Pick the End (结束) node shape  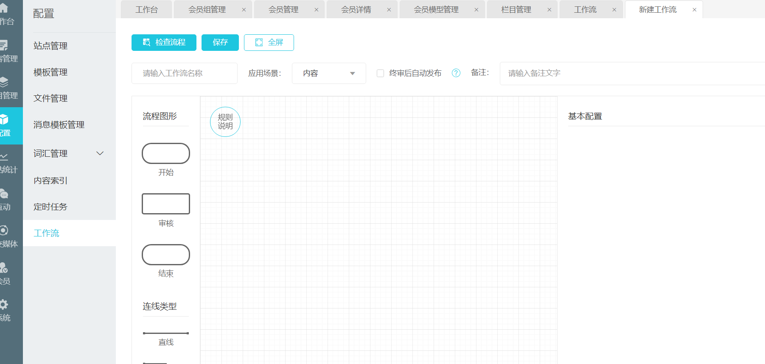[x=165, y=255]
